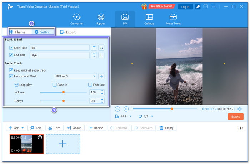Open the feedback chat icon

pyautogui.click(x=205, y=6)
